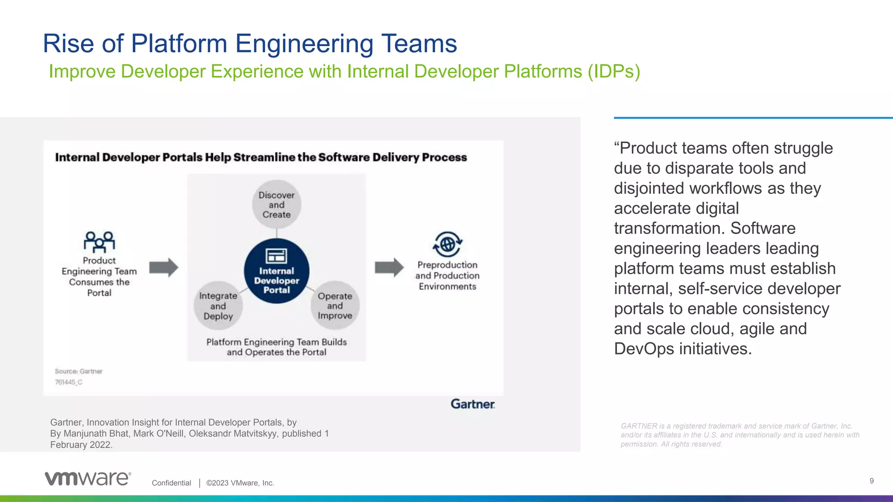The width and height of the screenshot is (893, 502).
Task: Click the portal window icon in blue circle
Action: [276, 256]
